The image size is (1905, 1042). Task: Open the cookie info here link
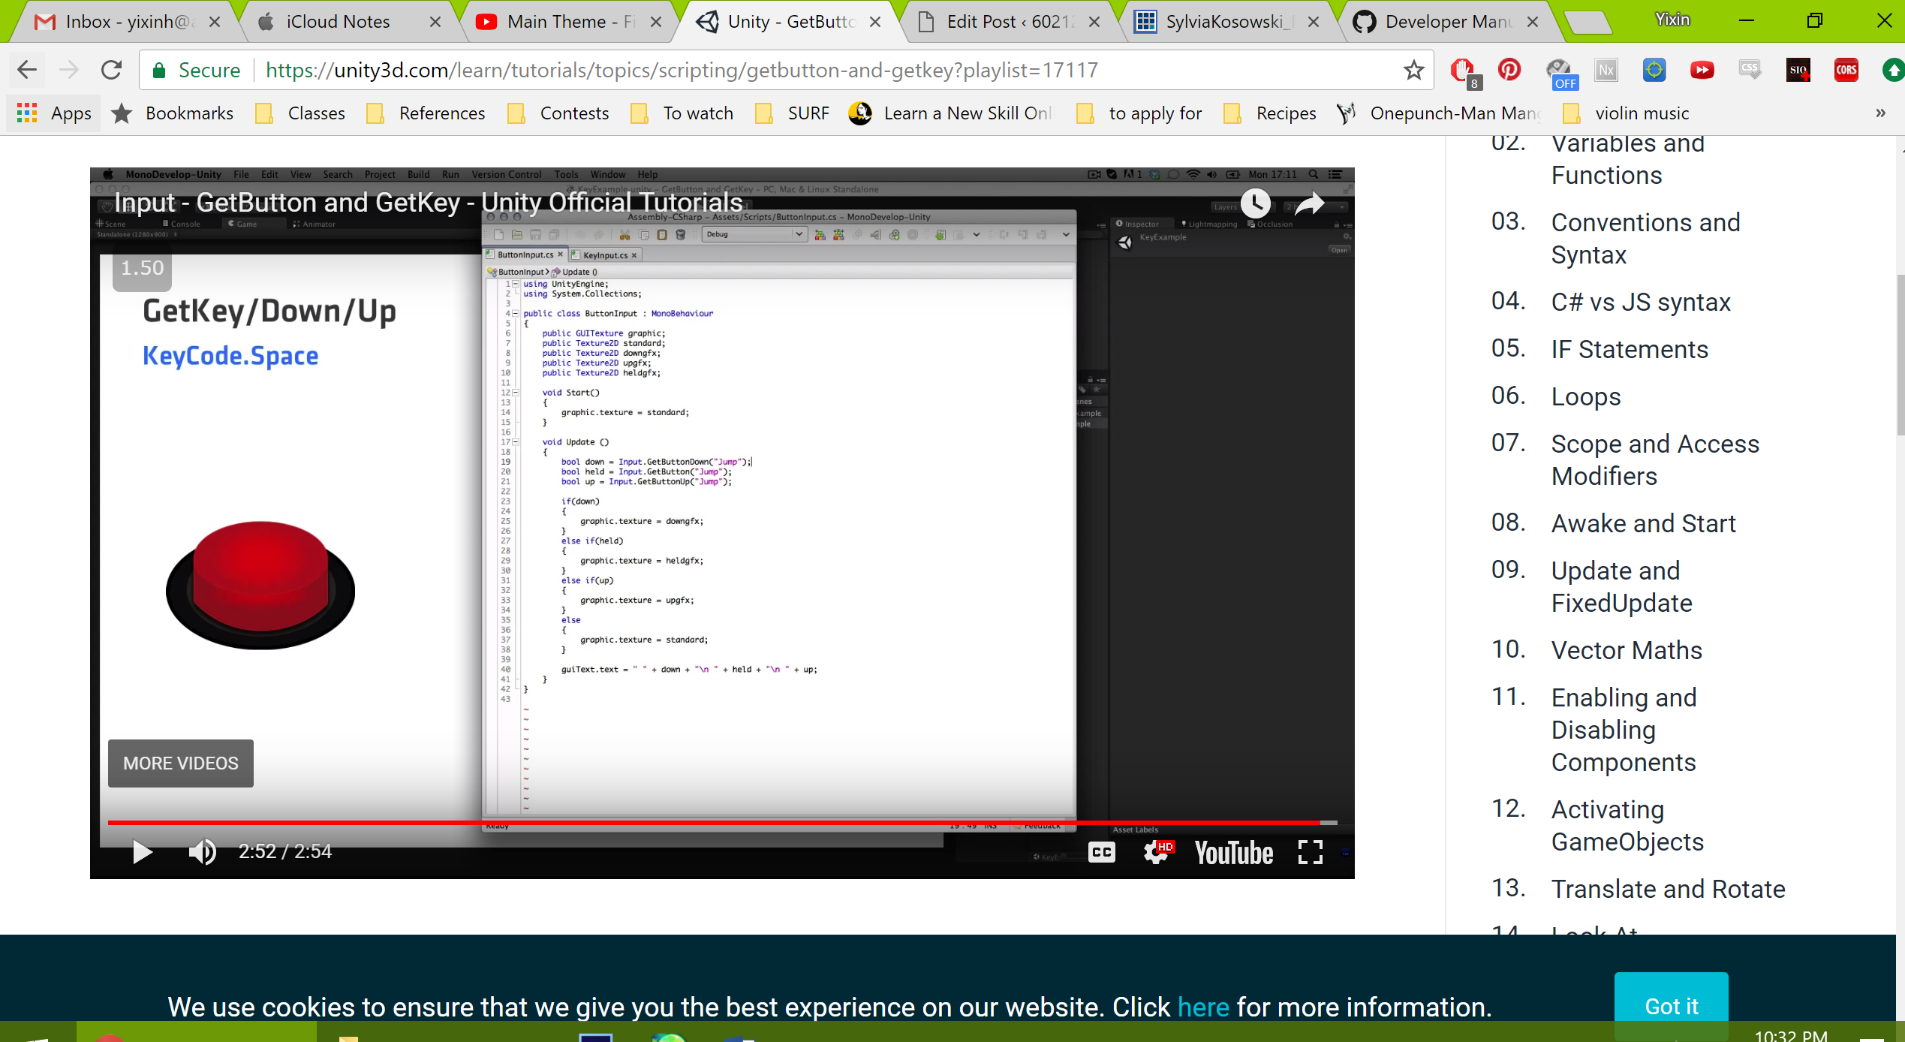[x=1203, y=1007]
